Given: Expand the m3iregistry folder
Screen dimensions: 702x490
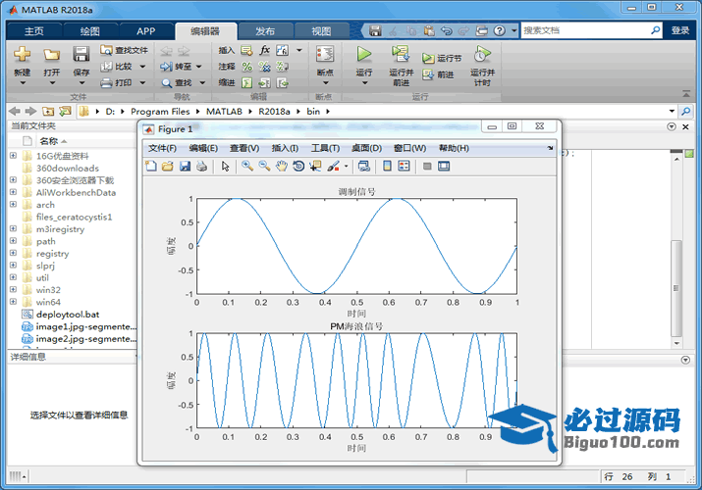Looking at the screenshot, I should pos(13,228).
